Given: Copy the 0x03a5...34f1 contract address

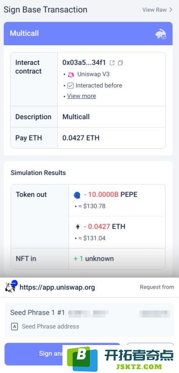Looking at the screenshot, I should [x=121, y=63].
